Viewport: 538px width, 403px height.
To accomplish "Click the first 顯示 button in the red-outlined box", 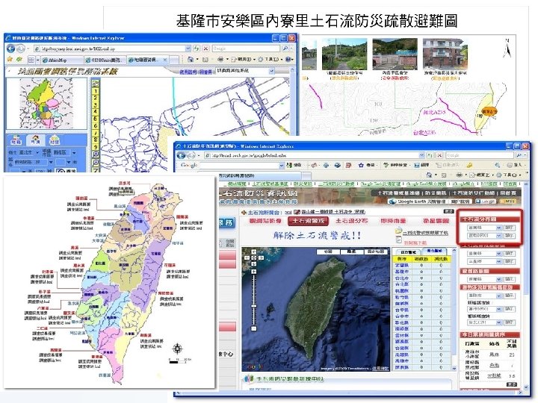I will 509,228.
